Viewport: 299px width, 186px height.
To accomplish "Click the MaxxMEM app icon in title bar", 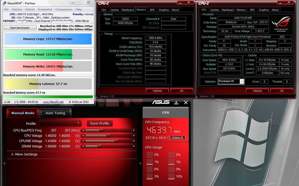I will (5, 3).
